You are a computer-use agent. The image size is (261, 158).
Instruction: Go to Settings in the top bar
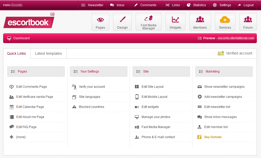pos(222,5)
